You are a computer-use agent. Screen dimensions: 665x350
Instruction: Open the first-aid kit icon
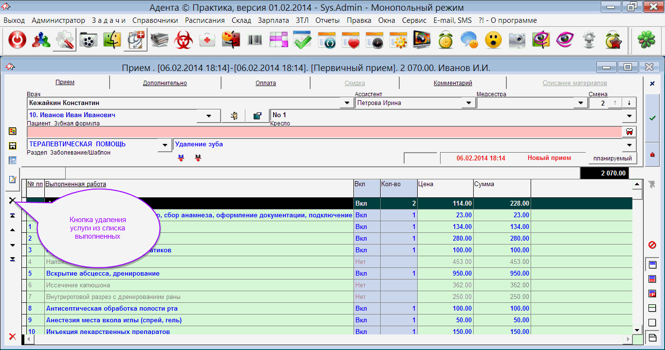pos(207,40)
